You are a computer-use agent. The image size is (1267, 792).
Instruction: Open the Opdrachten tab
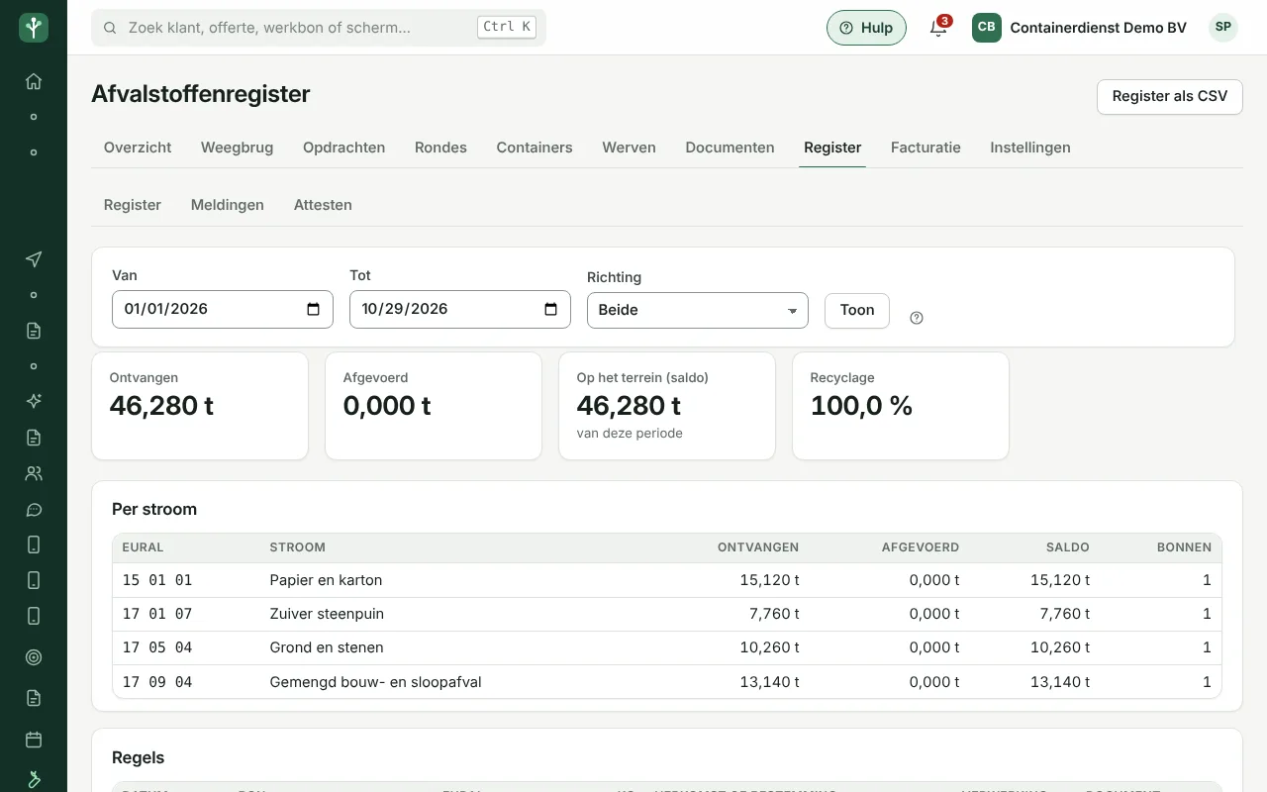344,148
